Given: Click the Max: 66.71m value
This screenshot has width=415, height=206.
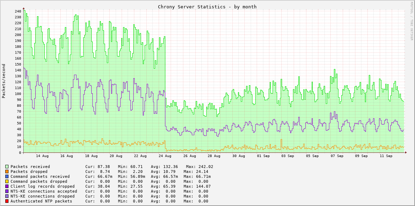Looking at the screenshot, I should [x=197, y=177].
